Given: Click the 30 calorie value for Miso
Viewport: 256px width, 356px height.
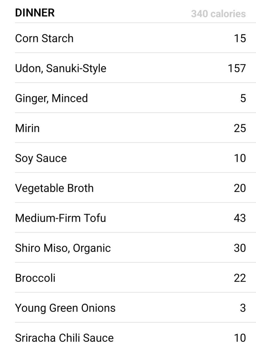Looking at the screenshot, I should coord(240,248).
